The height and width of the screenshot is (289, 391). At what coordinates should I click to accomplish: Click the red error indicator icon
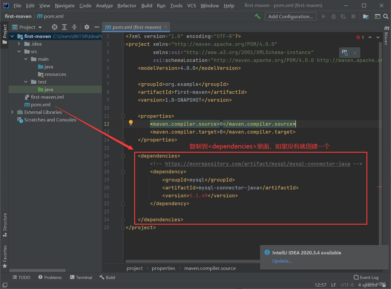click(x=359, y=37)
